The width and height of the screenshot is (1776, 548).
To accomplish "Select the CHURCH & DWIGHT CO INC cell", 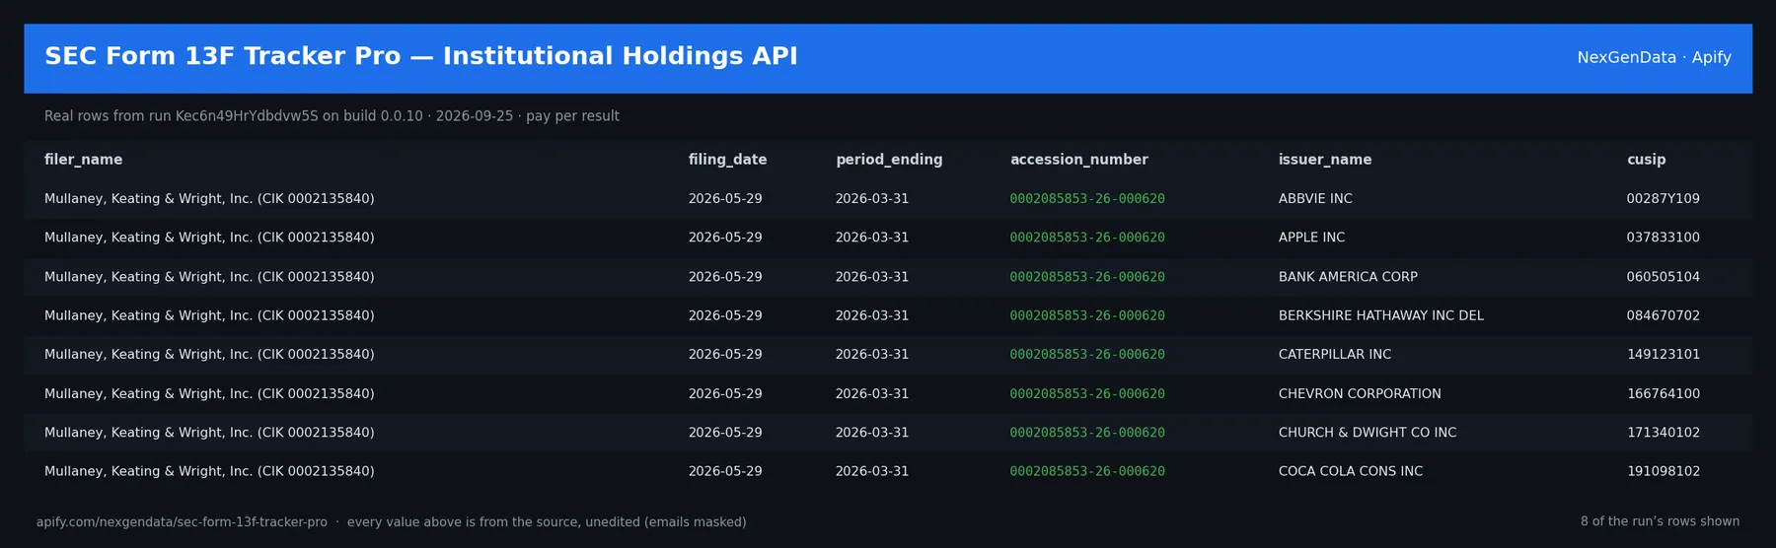I will (1368, 433).
